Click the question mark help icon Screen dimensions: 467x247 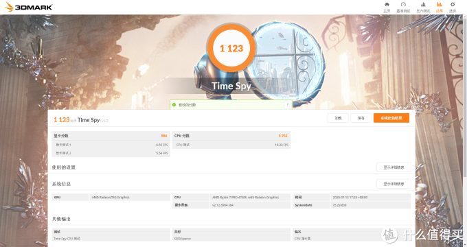pos(287,105)
